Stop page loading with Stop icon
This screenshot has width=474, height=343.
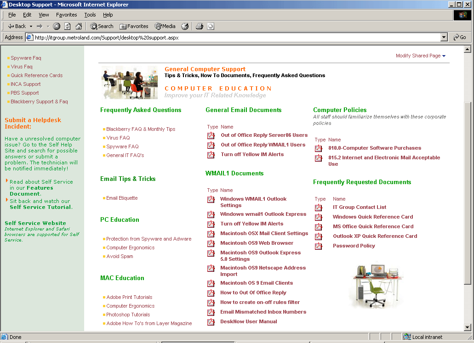point(57,26)
